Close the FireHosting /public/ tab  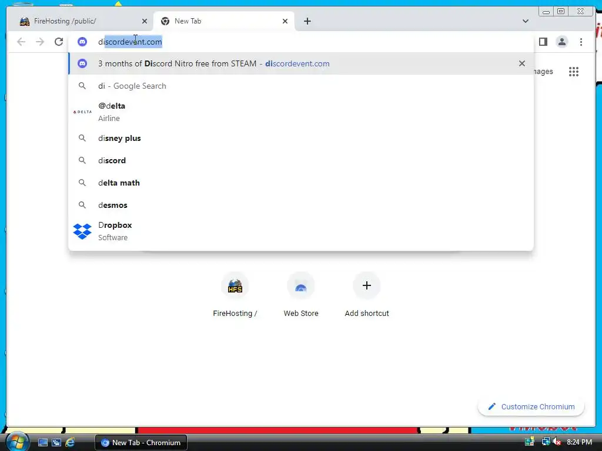click(145, 21)
